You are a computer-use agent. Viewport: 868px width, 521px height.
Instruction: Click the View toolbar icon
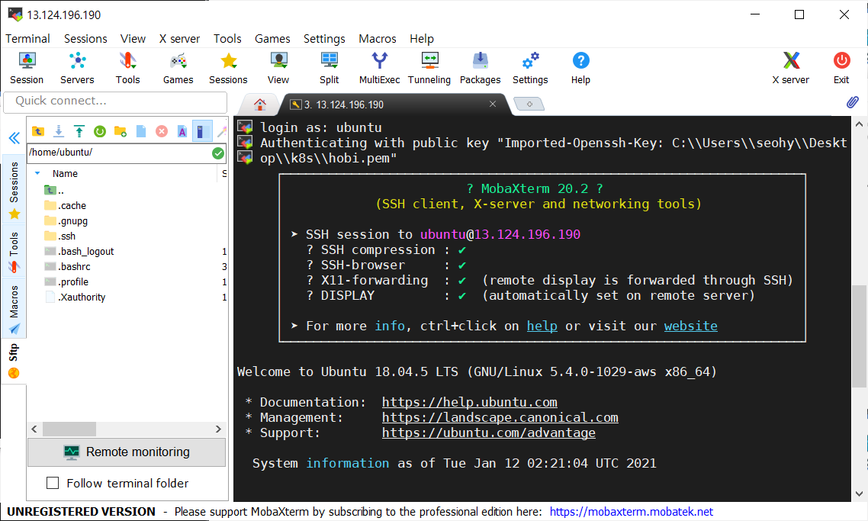pos(278,61)
